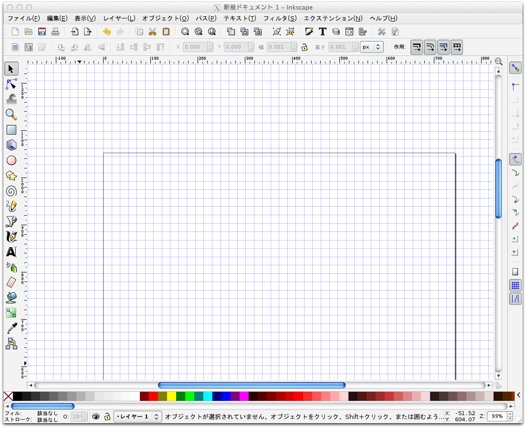Toggle move gradients with object
The image size is (526, 428).
[443, 47]
